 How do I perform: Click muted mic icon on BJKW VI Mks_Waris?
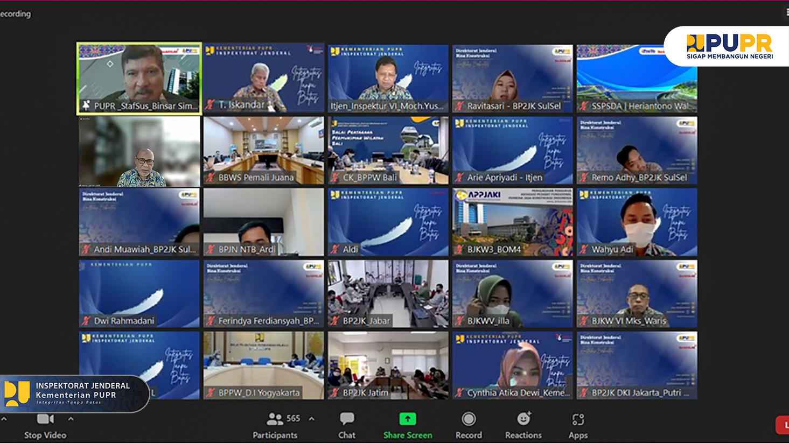(584, 321)
